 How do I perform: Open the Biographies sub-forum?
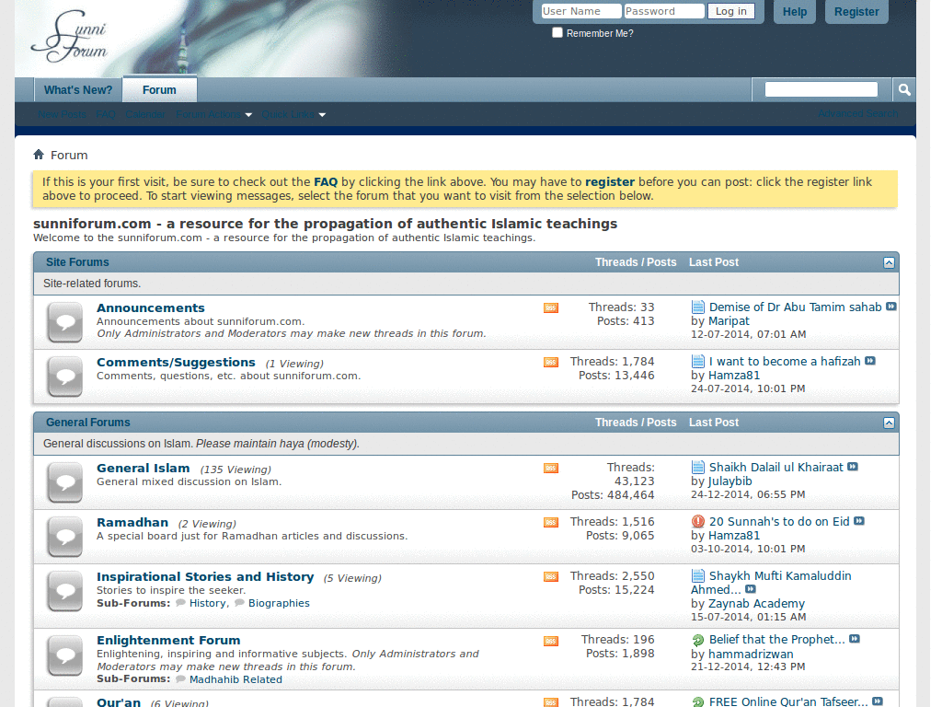click(279, 603)
